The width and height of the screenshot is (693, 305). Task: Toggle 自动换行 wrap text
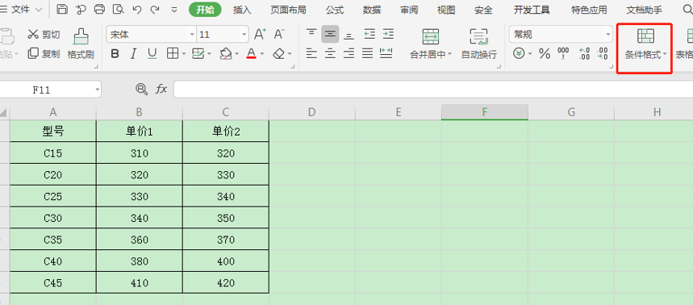479,44
